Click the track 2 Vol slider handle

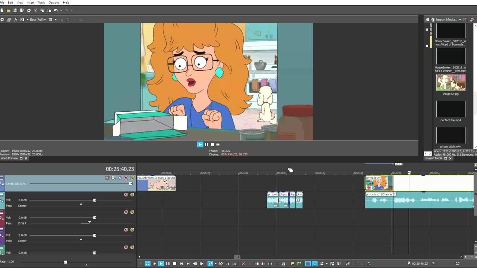[95, 200]
